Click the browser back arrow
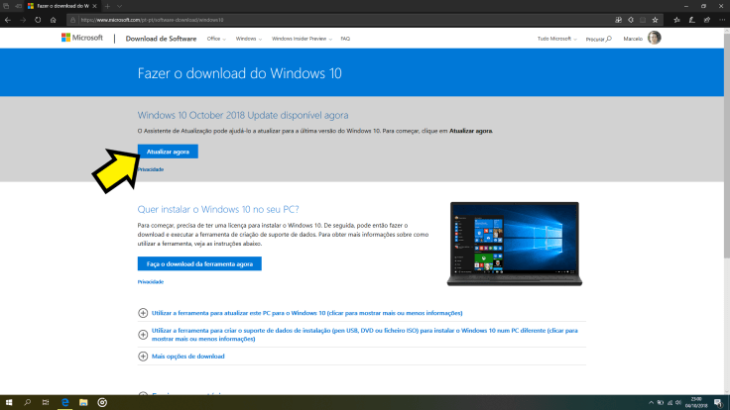Image resolution: width=730 pixels, height=410 pixels. pos(8,19)
